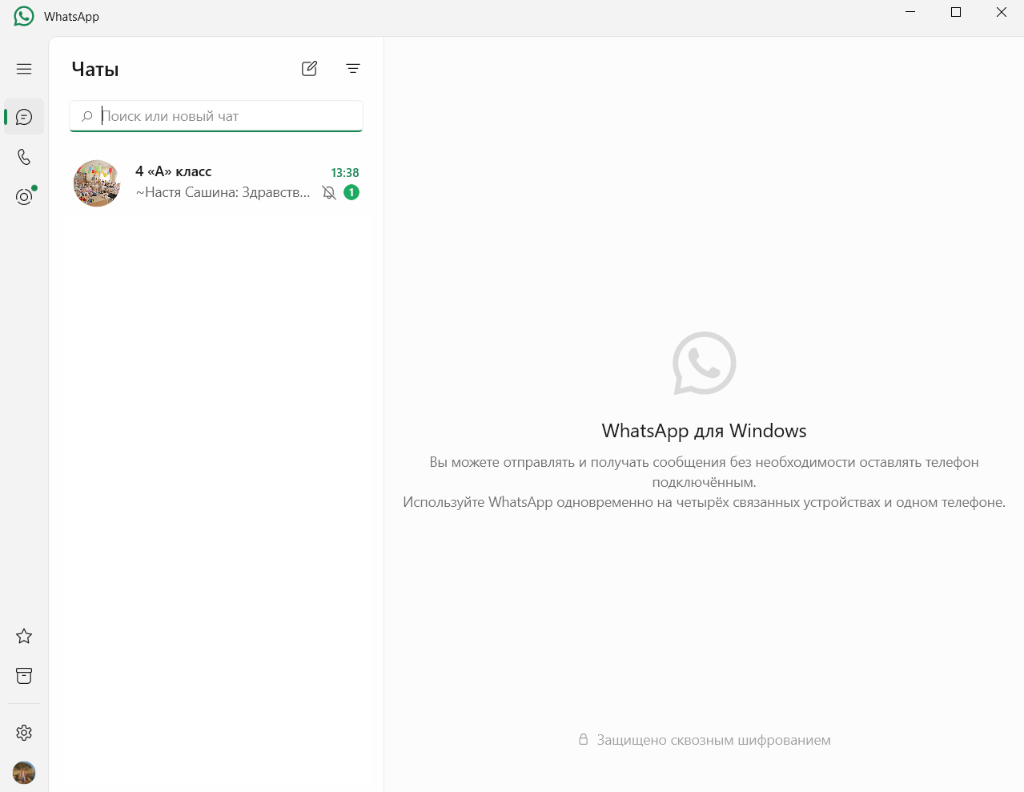Open your profile via the avatar picture

click(24, 773)
